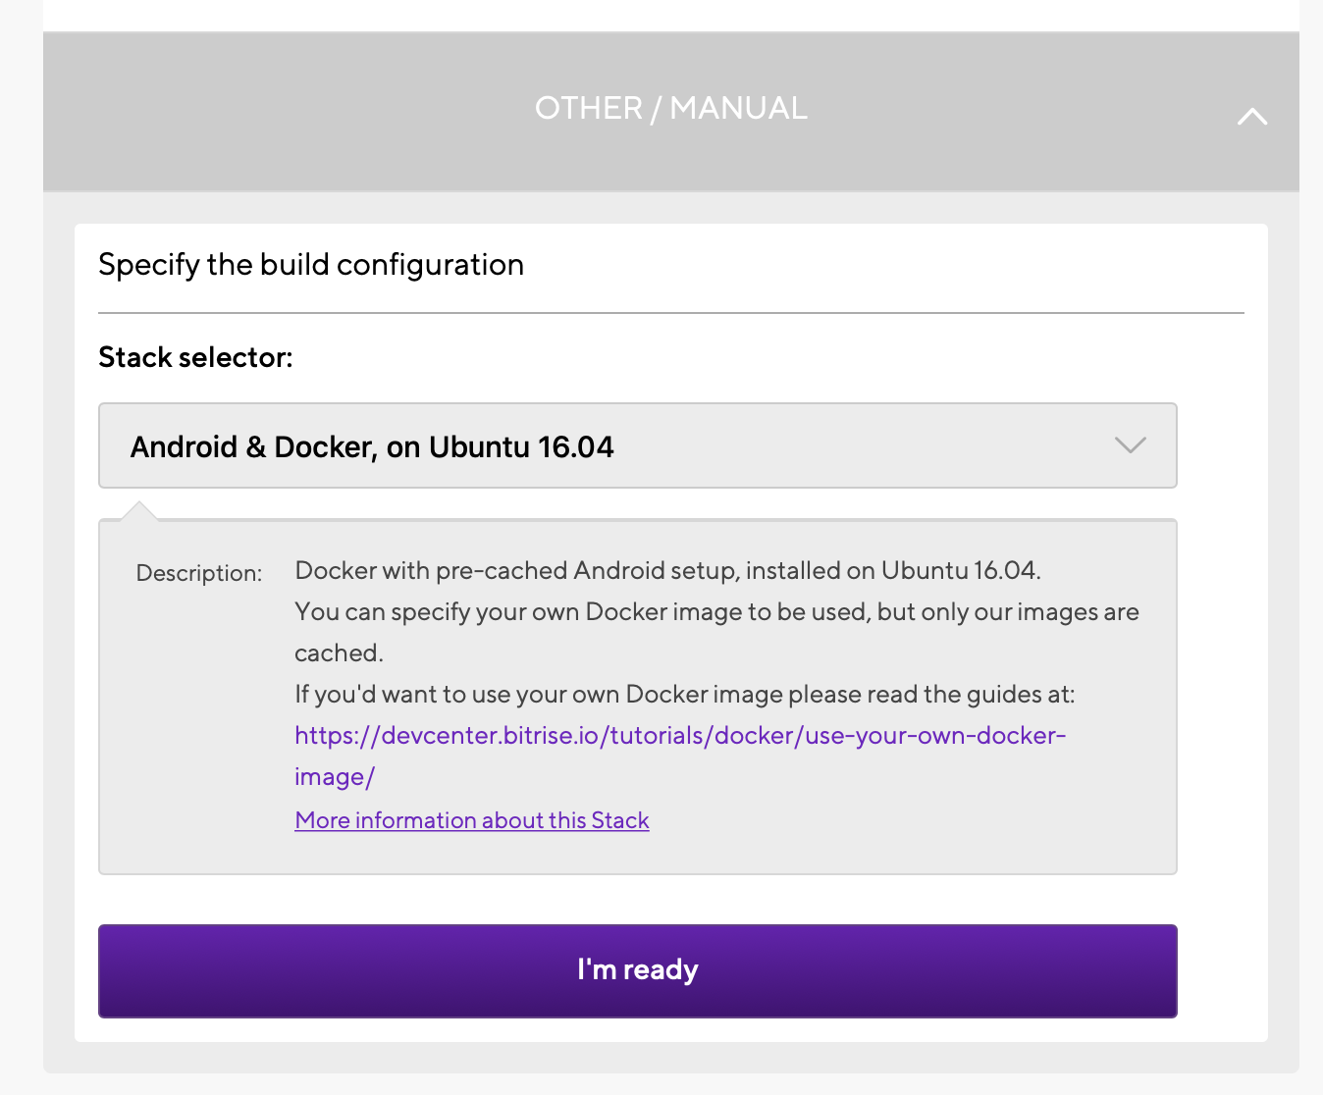This screenshot has width=1323, height=1095.
Task: Click the gray OTHER / MANUAL banner bar
Action: 671,112
